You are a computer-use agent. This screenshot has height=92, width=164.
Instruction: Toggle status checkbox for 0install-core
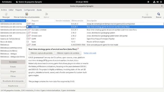[27, 36]
